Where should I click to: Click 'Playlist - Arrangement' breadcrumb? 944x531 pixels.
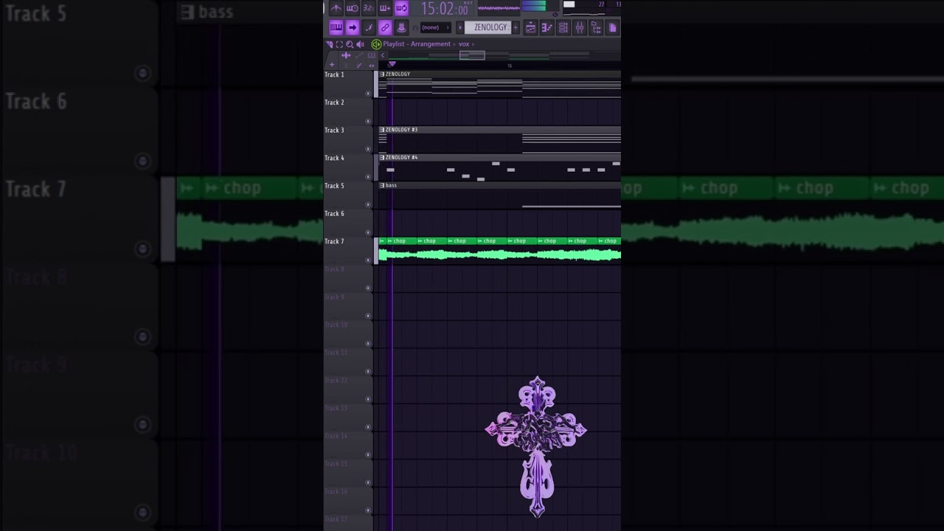pyautogui.click(x=417, y=44)
